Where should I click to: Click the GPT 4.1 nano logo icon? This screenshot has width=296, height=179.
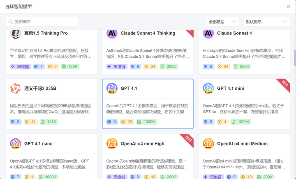pos(16,144)
